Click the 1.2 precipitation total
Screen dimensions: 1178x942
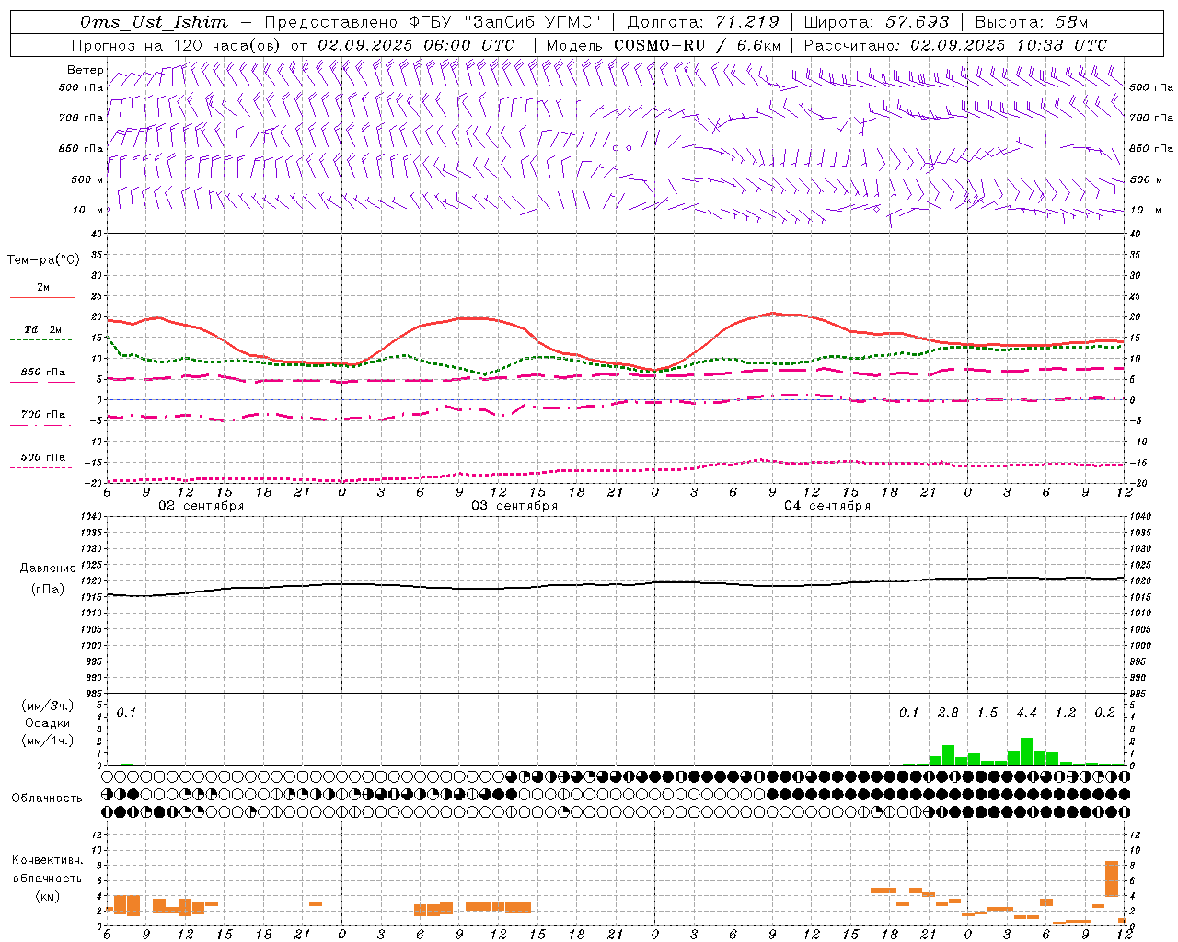tap(1066, 713)
